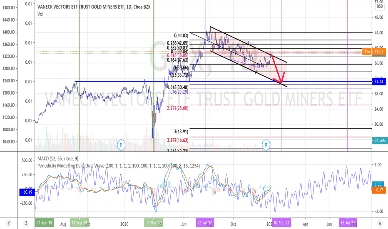Click the 02 Feb '21 date marker

point(281,223)
